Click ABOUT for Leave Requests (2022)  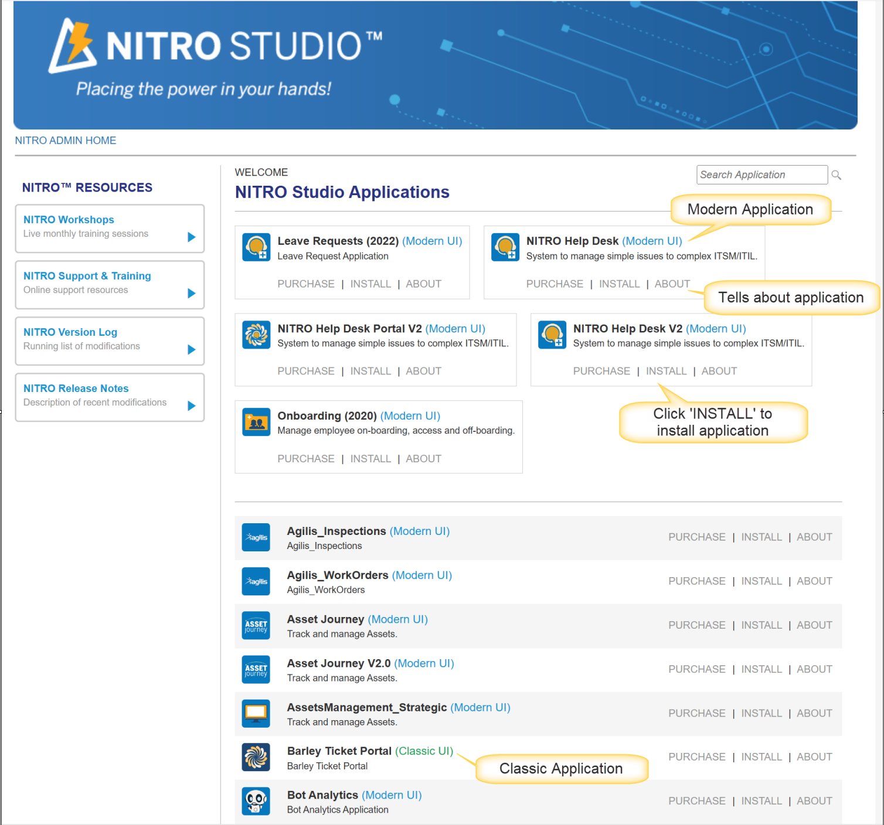coord(423,284)
